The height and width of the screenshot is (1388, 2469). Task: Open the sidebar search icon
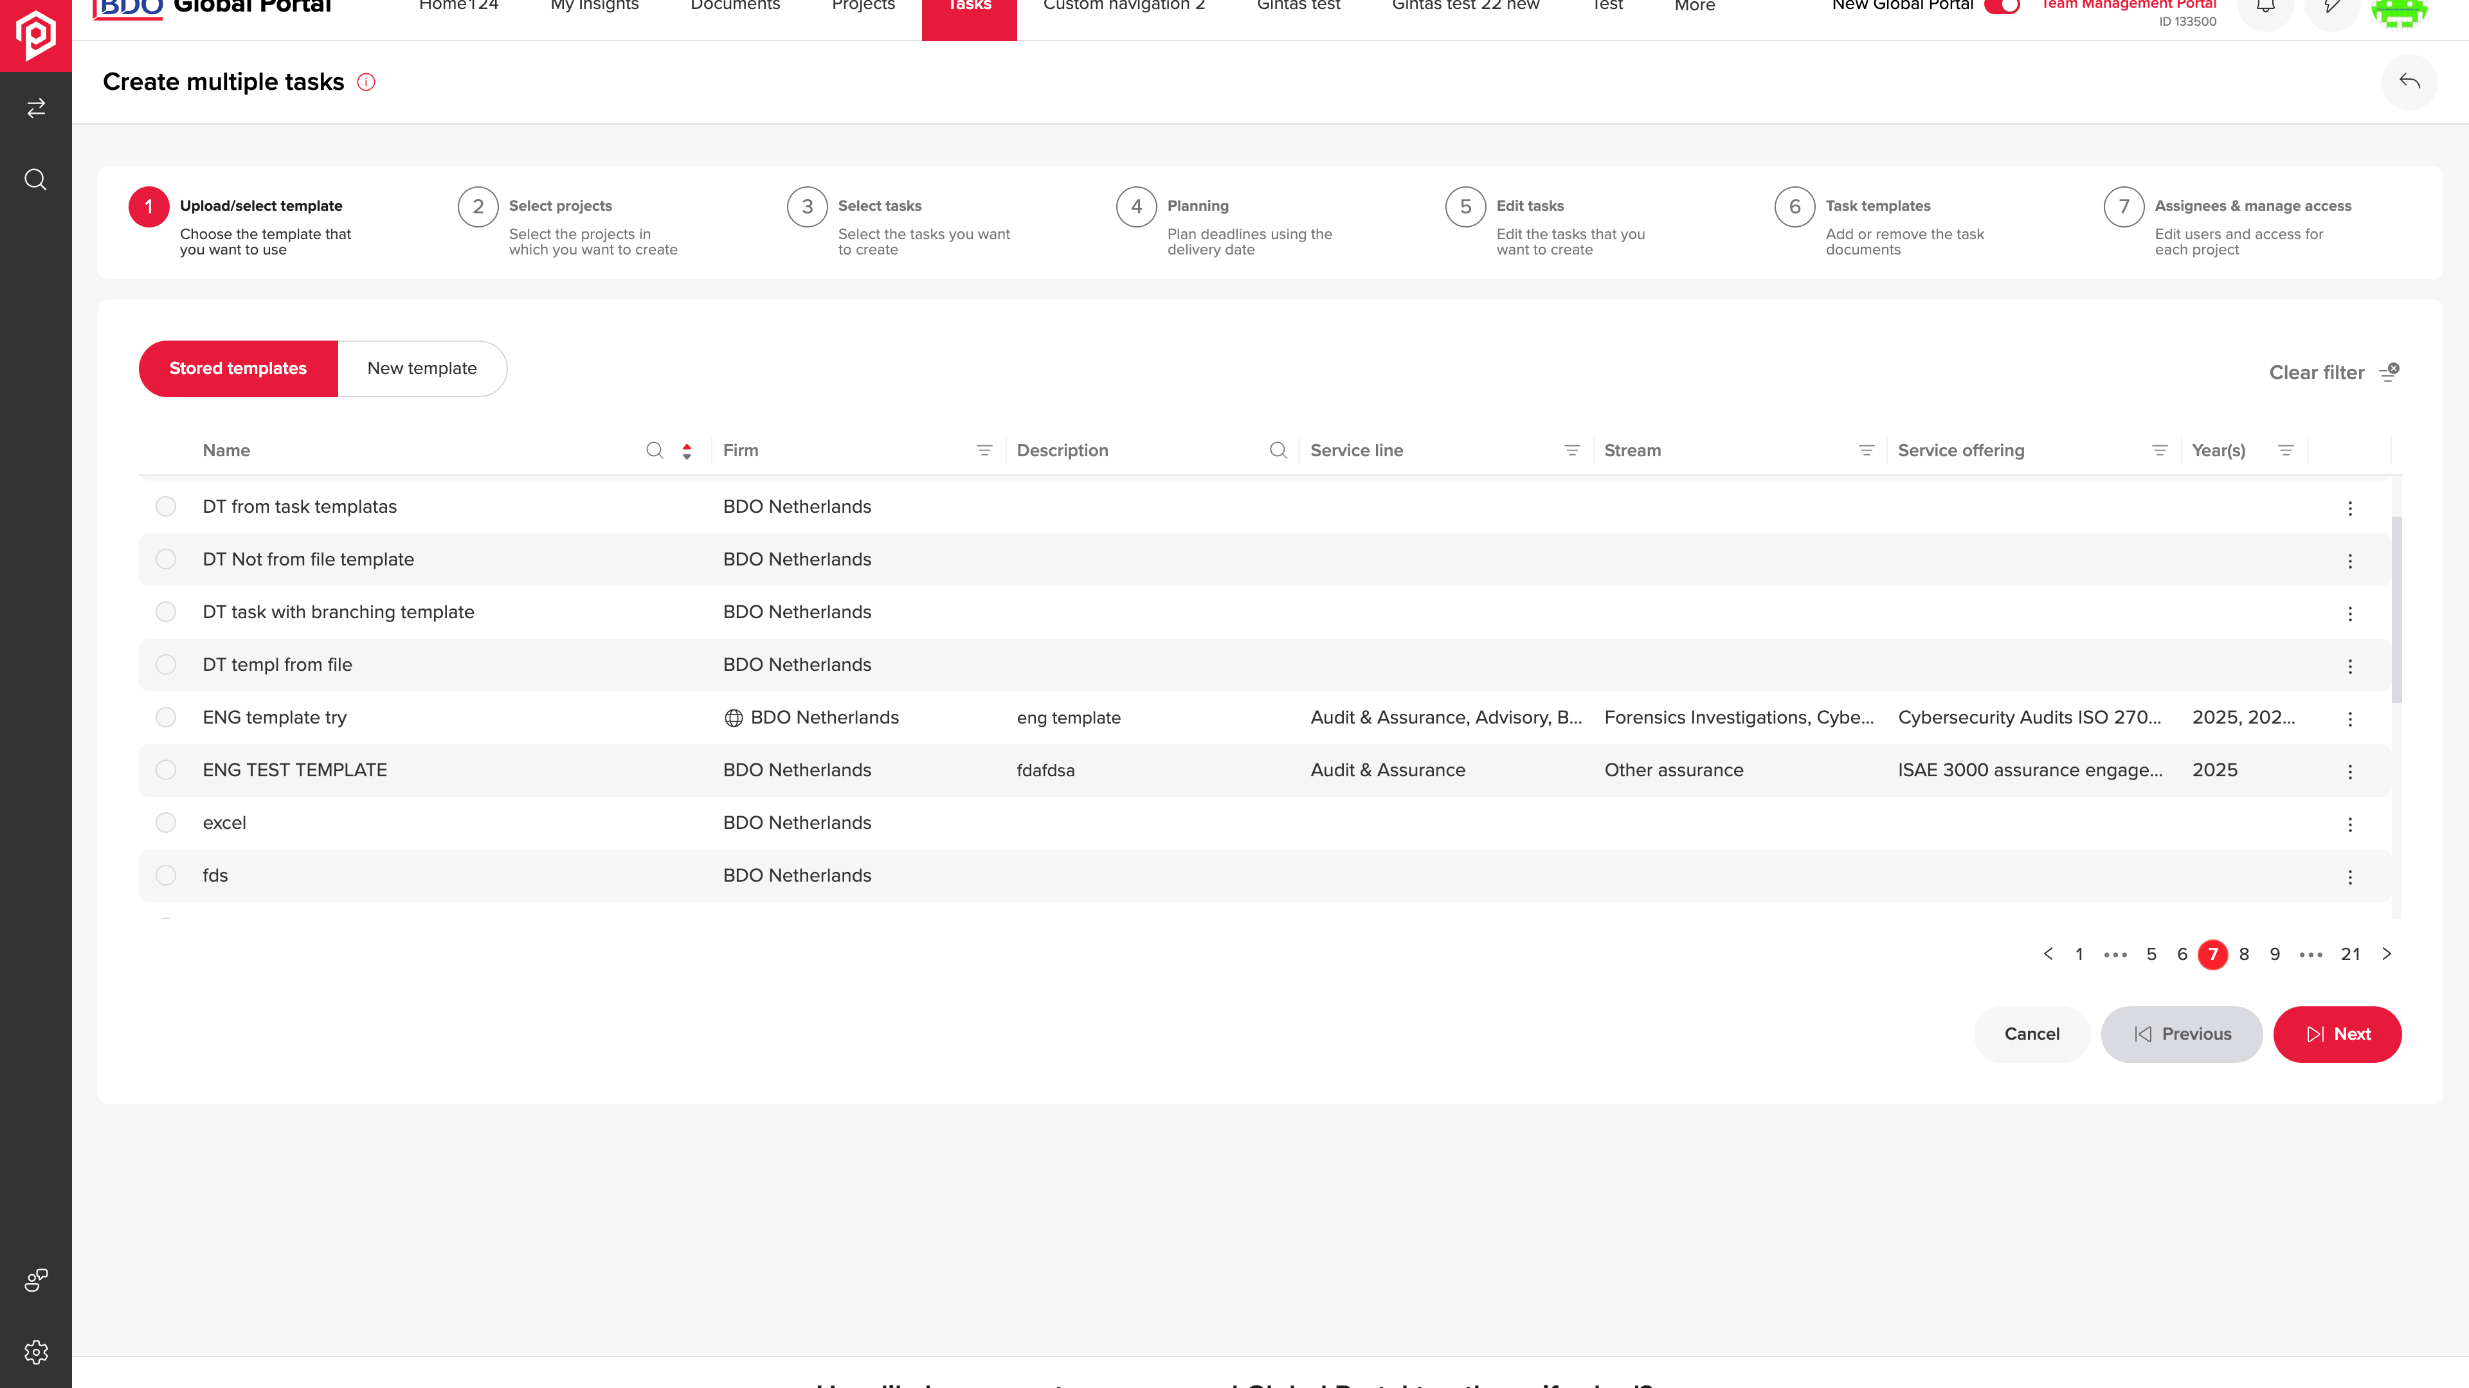[x=35, y=180]
